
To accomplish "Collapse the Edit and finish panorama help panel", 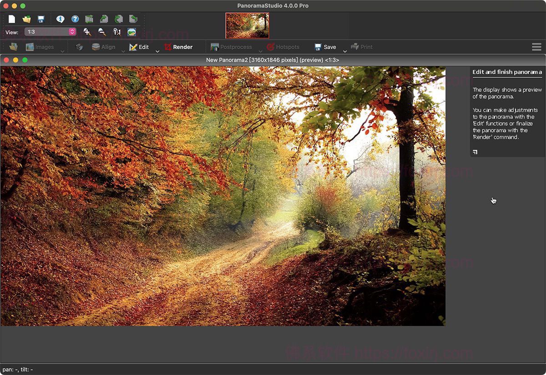I will click(x=475, y=152).
